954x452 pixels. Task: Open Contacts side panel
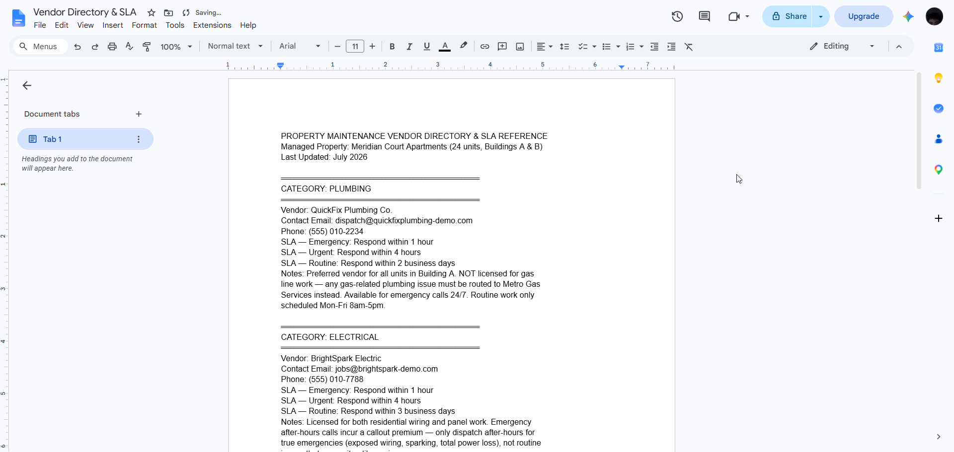(938, 139)
